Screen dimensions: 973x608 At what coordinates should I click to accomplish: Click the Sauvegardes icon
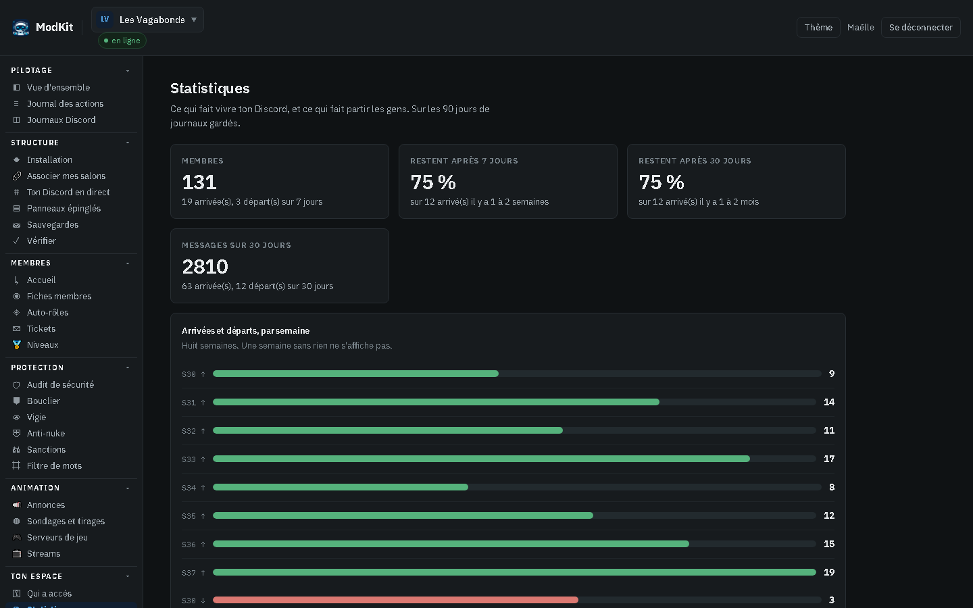coord(17,224)
